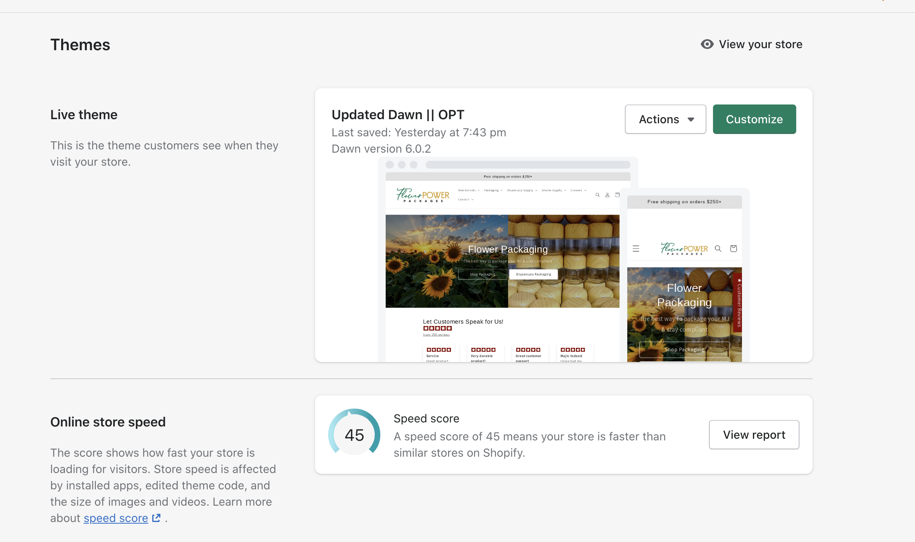Viewport: 915px width, 542px height.
Task: Open the hamburger menu in mobile preview
Action: click(x=636, y=249)
